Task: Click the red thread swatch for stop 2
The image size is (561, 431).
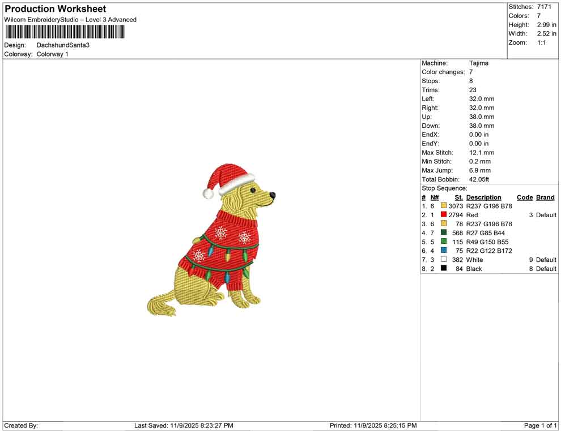Action: point(444,215)
